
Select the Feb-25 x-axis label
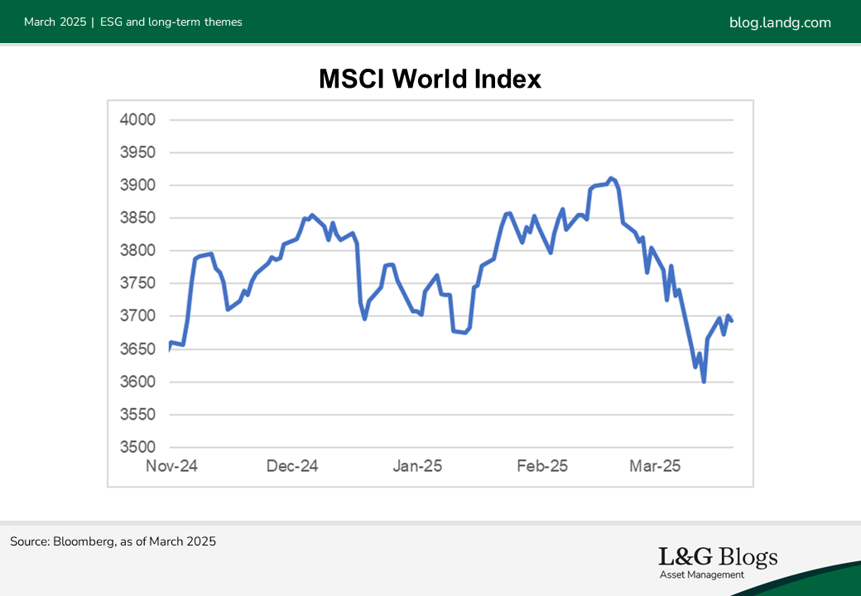[542, 466]
